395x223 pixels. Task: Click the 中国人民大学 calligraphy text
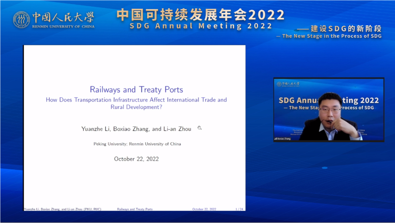pos(63,17)
